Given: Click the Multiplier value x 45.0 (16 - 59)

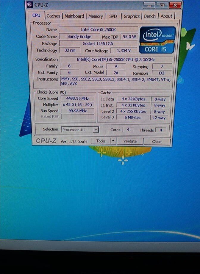Looking at the screenshot, I should 77,105.
